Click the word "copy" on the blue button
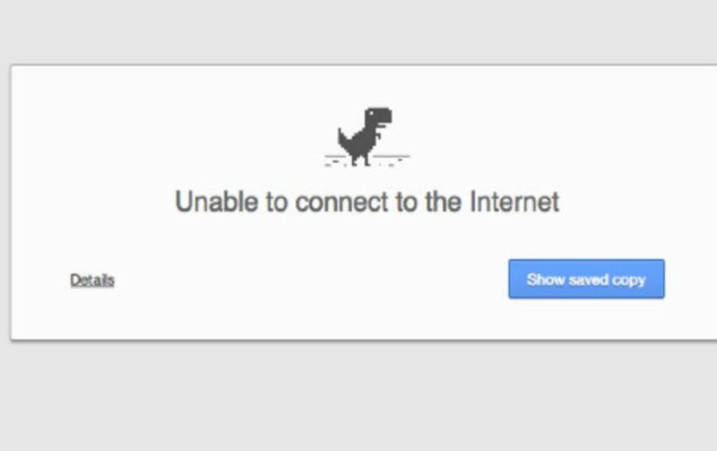The height and width of the screenshot is (451, 717). (x=629, y=280)
